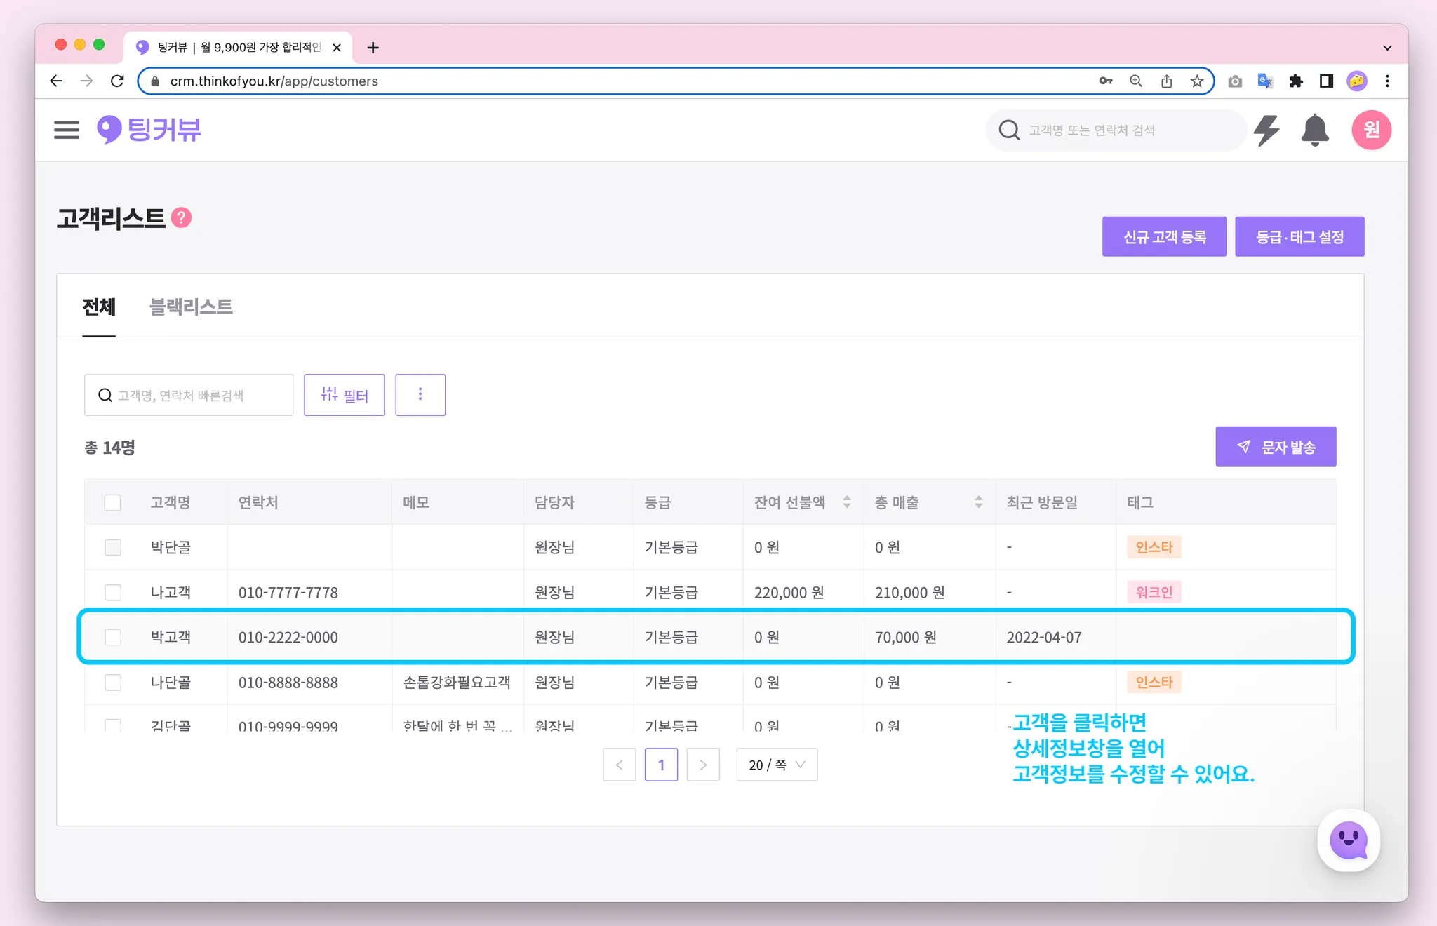Sort by 잔여 선불액 column arrows
The image size is (1437, 926).
847,502
